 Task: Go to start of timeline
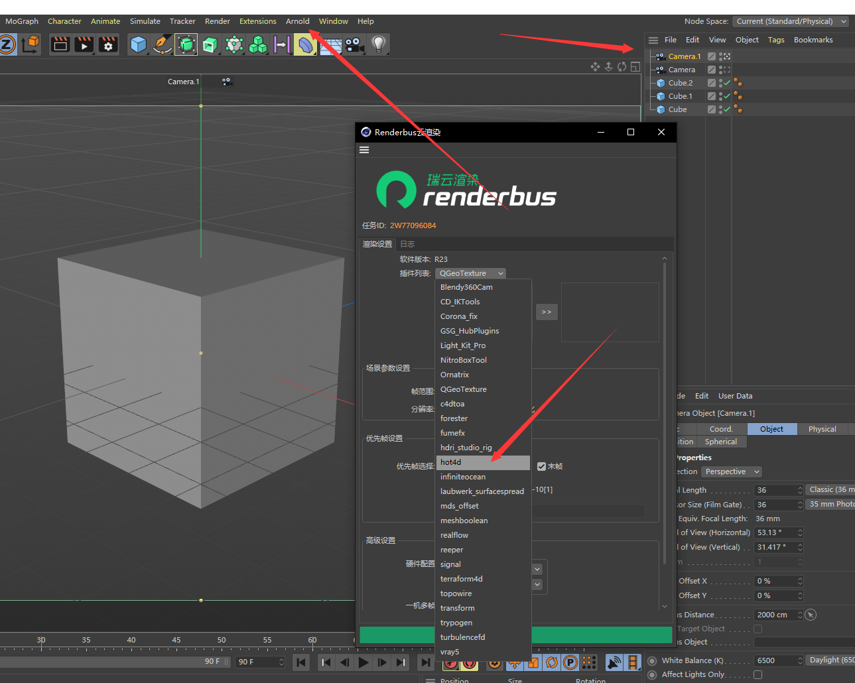(301, 662)
